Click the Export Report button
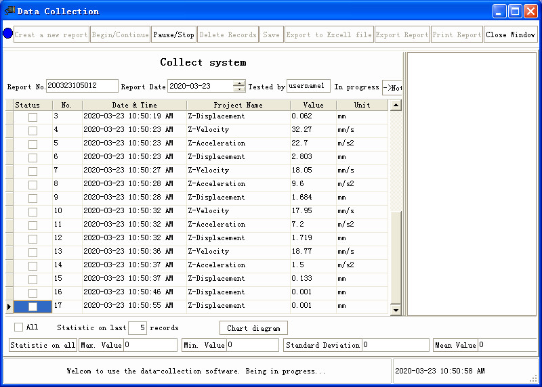 (402, 35)
